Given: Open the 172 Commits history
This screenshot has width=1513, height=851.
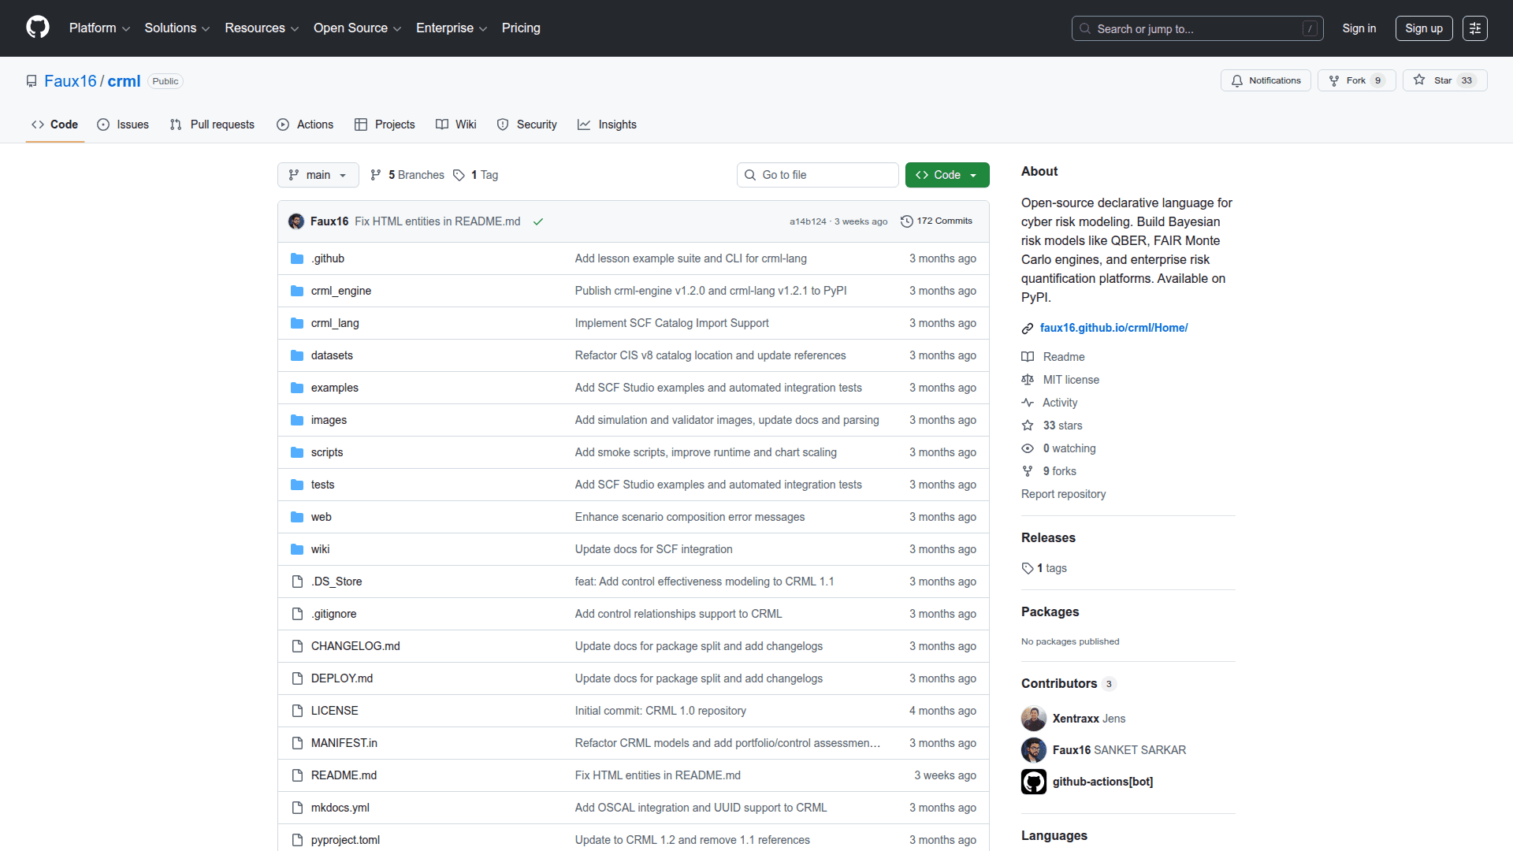Looking at the screenshot, I should tap(936, 221).
